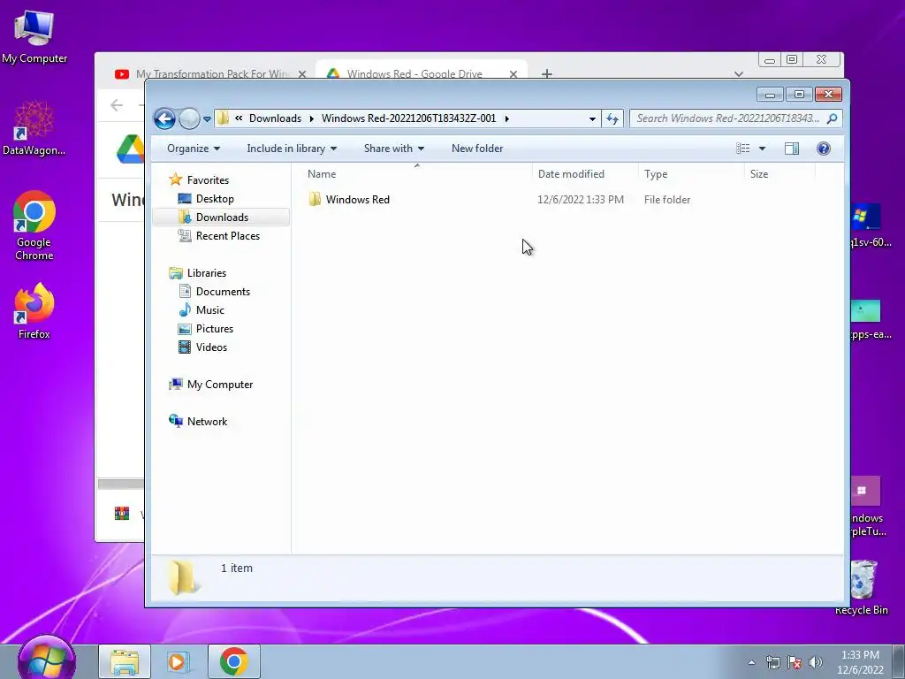Open the Explorer help icon
The width and height of the screenshot is (905, 679).
pos(824,149)
